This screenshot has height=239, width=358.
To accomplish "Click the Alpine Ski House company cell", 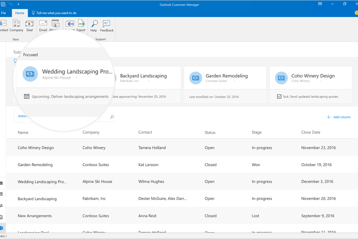I will pyautogui.click(x=97, y=181).
